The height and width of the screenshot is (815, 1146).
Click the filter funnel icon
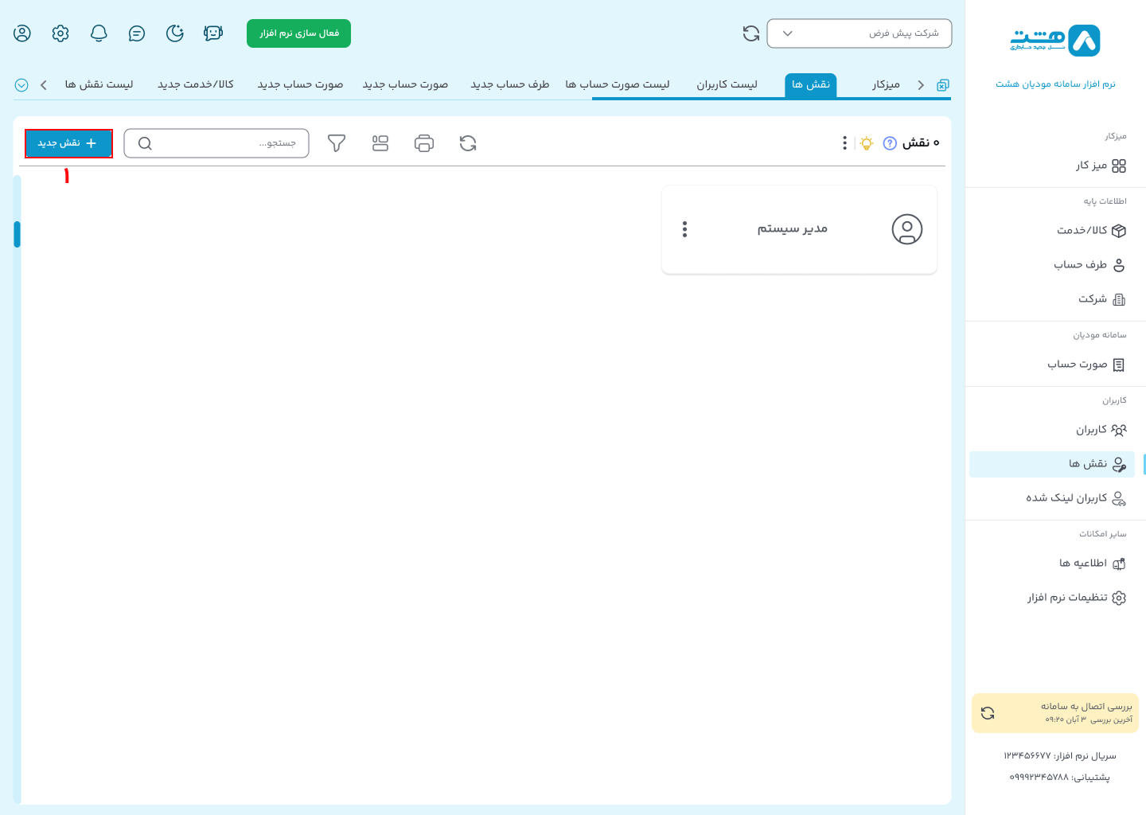pyautogui.click(x=337, y=143)
